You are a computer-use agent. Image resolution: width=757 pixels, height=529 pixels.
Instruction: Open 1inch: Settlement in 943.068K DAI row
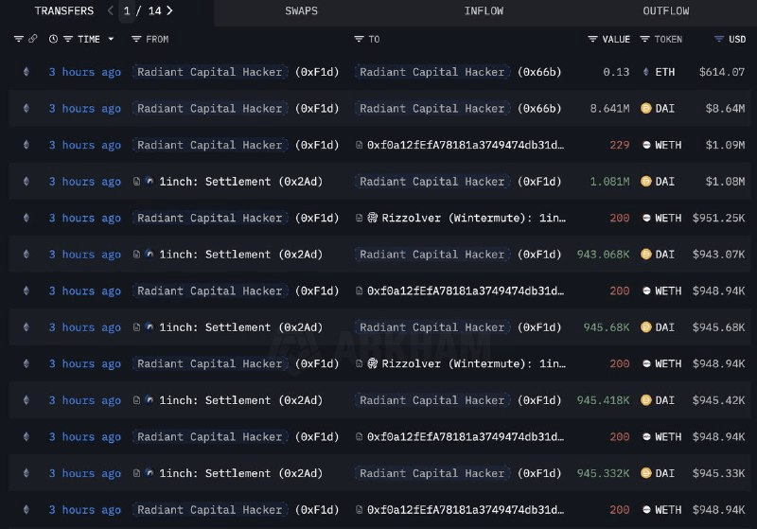coord(240,255)
